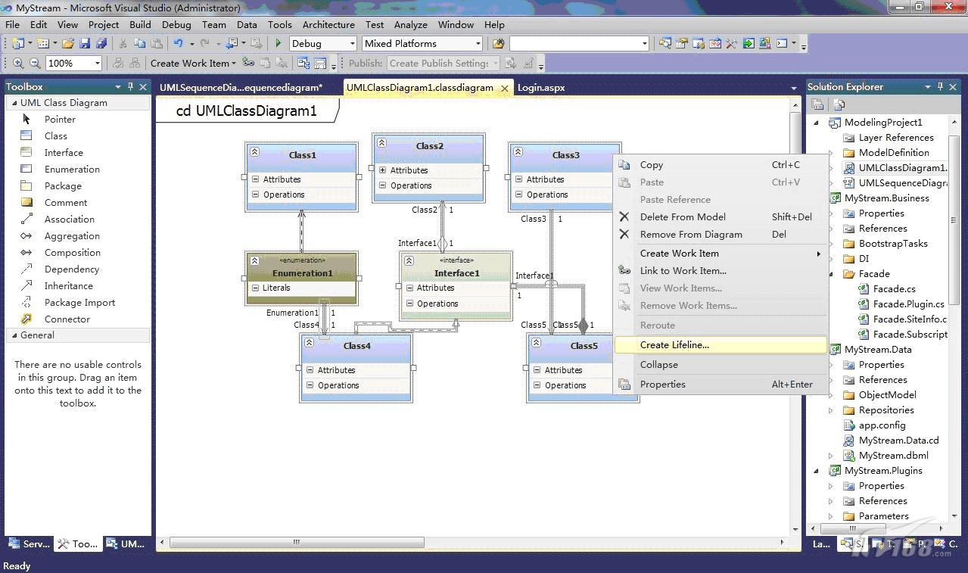
Task: Open Facade.cs in Solution Explorer
Action: click(894, 289)
